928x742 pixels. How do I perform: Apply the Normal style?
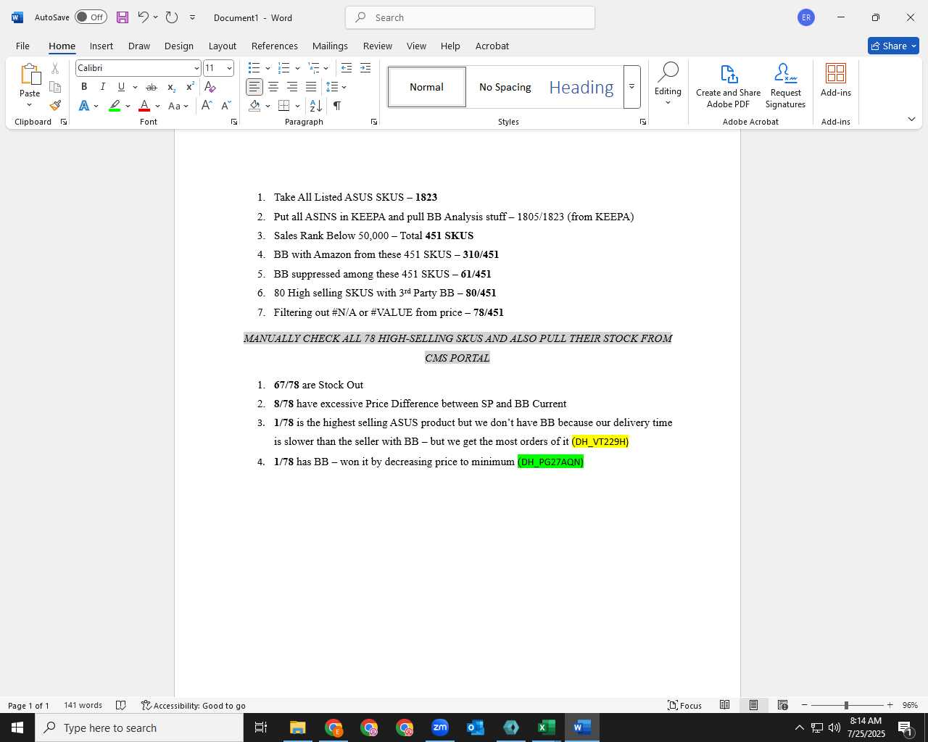click(427, 87)
